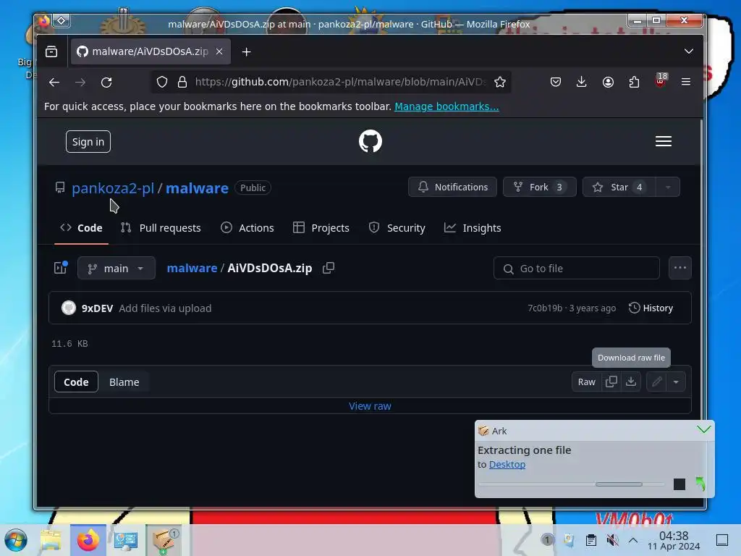This screenshot has height=556, width=741.
Task: Open the Firefox downloads panel
Action: 582,82
